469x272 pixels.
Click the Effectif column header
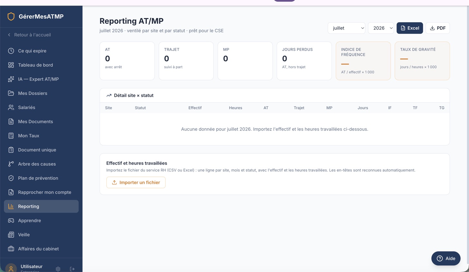195,108
